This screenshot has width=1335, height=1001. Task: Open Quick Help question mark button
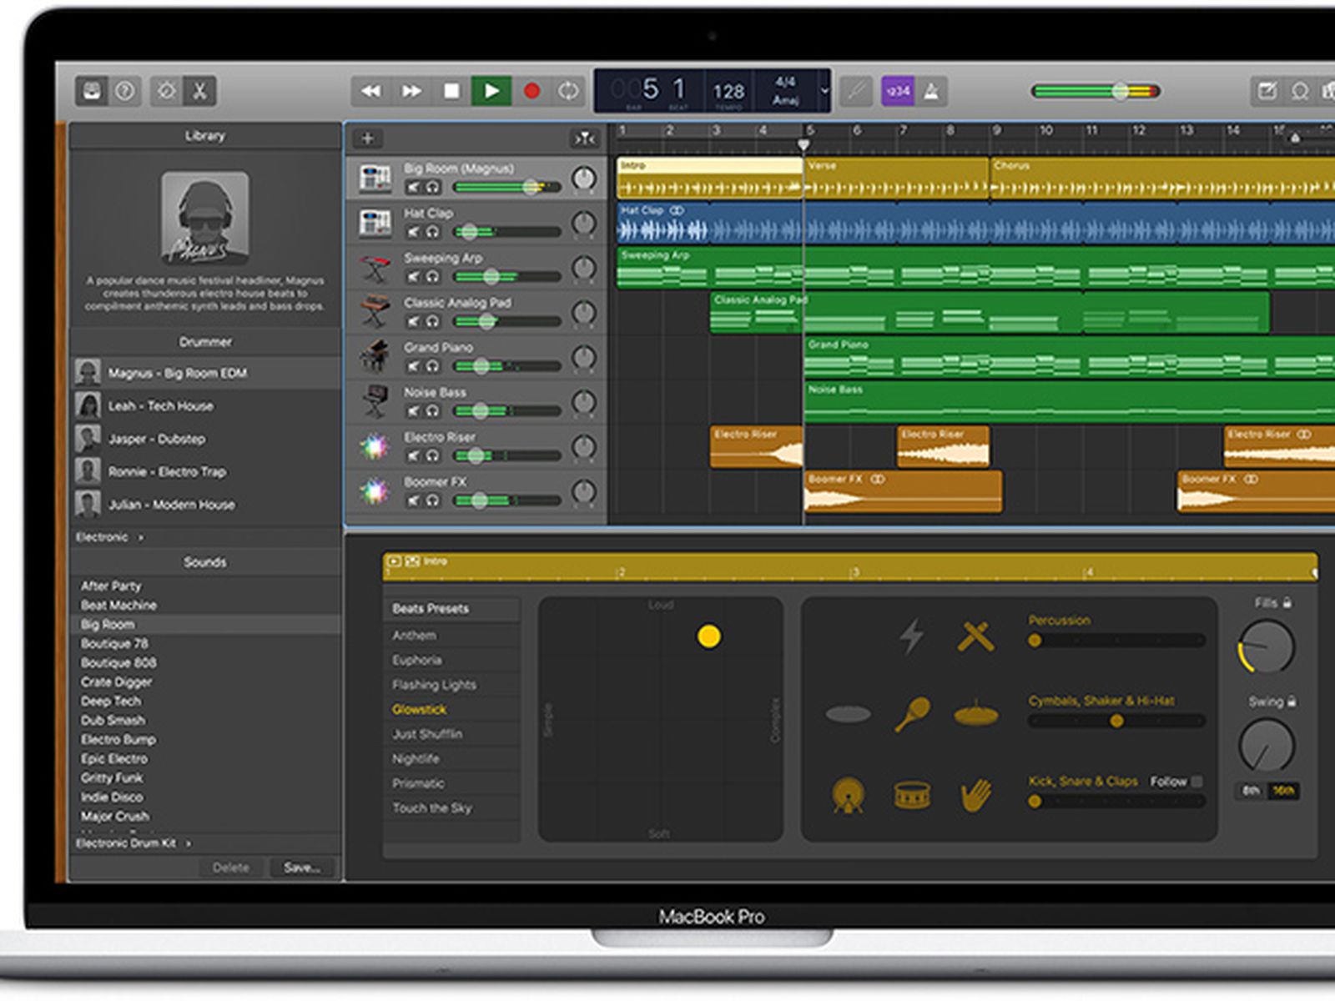tap(124, 91)
